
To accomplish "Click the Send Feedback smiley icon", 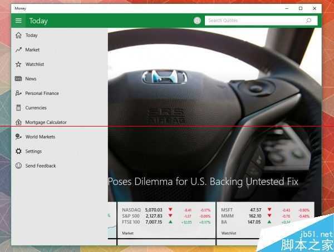I will click(x=18, y=165).
